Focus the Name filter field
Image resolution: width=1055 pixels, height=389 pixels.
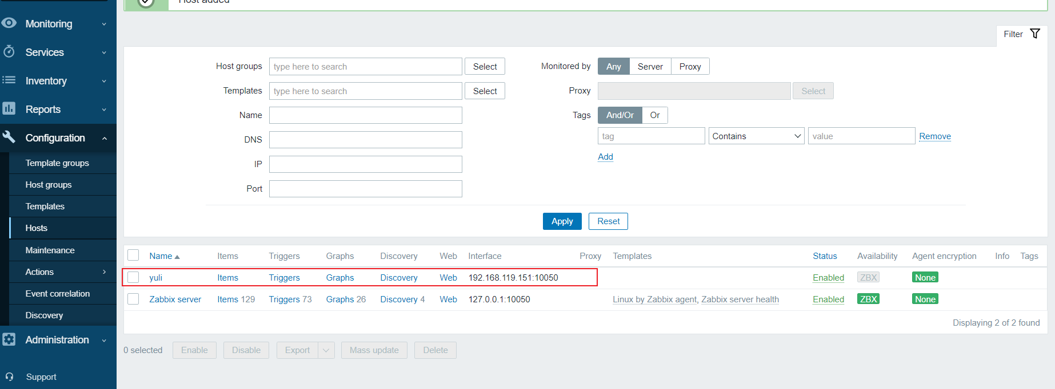tap(366, 115)
